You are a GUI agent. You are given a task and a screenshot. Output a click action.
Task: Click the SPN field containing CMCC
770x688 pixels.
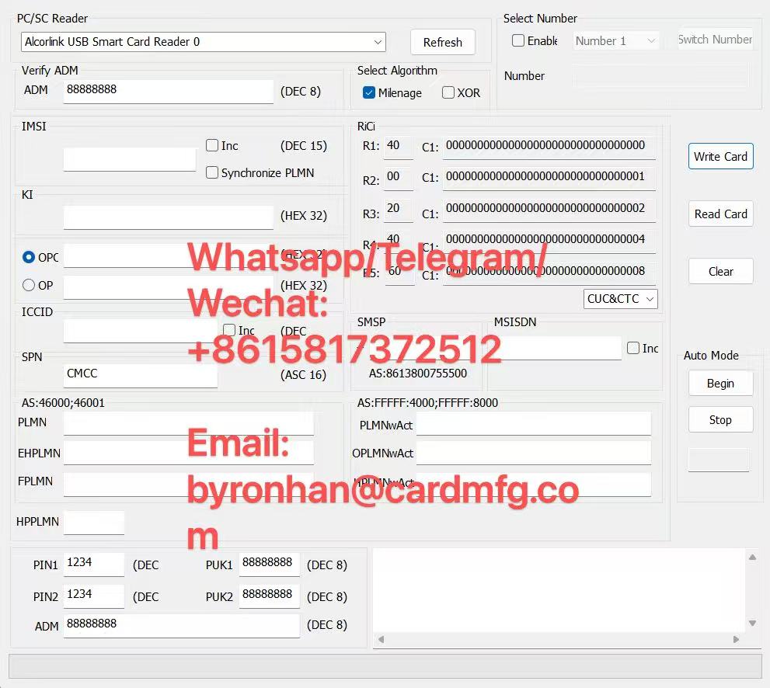pos(140,375)
